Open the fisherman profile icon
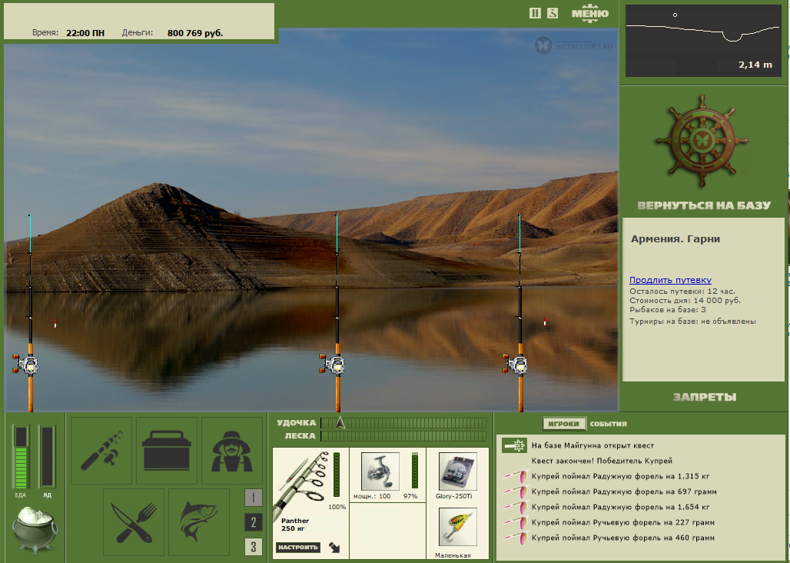This screenshot has height=563, width=790. [x=232, y=451]
